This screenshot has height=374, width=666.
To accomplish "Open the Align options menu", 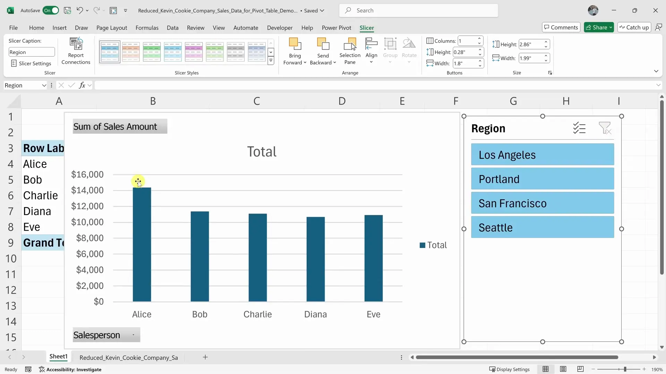I will click(x=371, y=51).
